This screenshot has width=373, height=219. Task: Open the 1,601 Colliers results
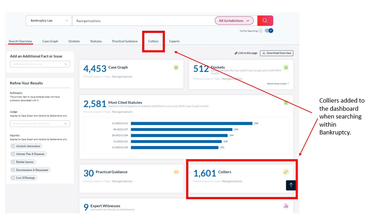tap(205, 174)
